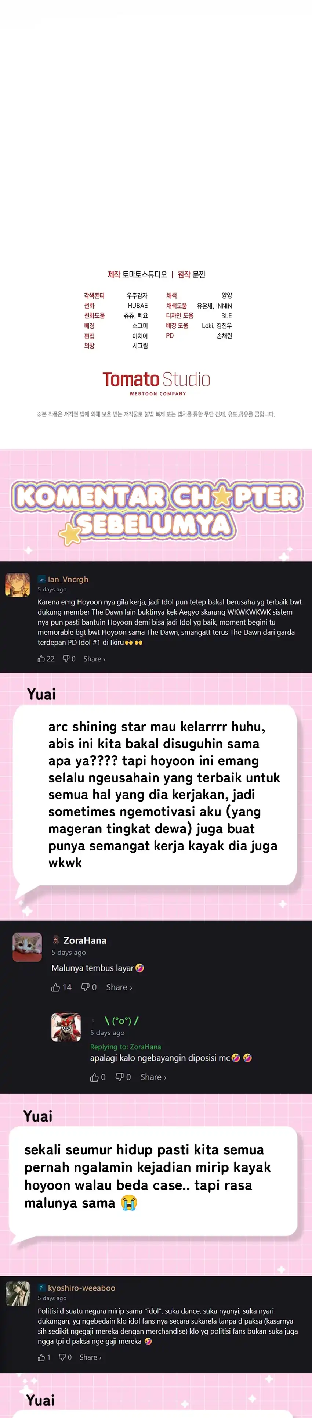This screenshot has height=1418, width=312.
Task: Open the reply author's avatar
Action: click(x=66, y=1027)
